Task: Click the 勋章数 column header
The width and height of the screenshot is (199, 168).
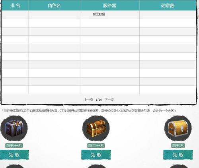Action: click(168, 6)
